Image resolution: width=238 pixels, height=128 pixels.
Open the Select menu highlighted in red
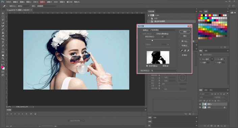[42, 2]
